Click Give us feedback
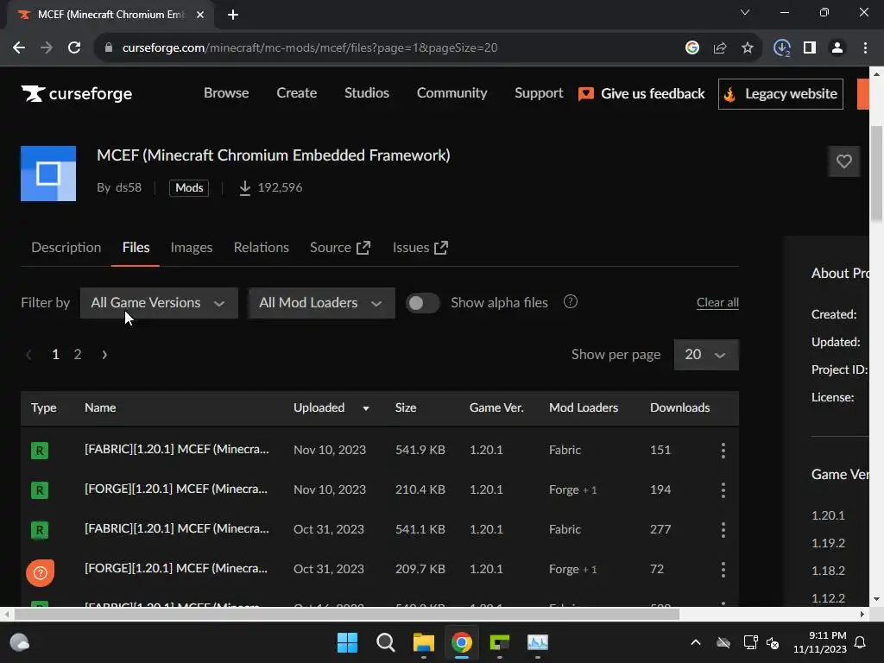The image size is (884, 663). point(641,93)
